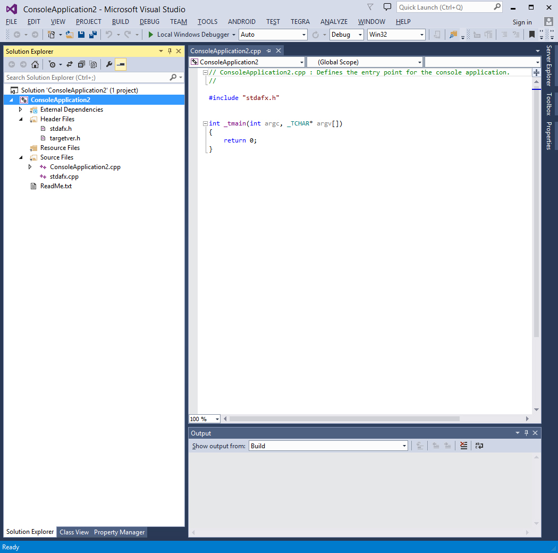
Task: Click the editor scroll down arrow
Action: [536, 410]
